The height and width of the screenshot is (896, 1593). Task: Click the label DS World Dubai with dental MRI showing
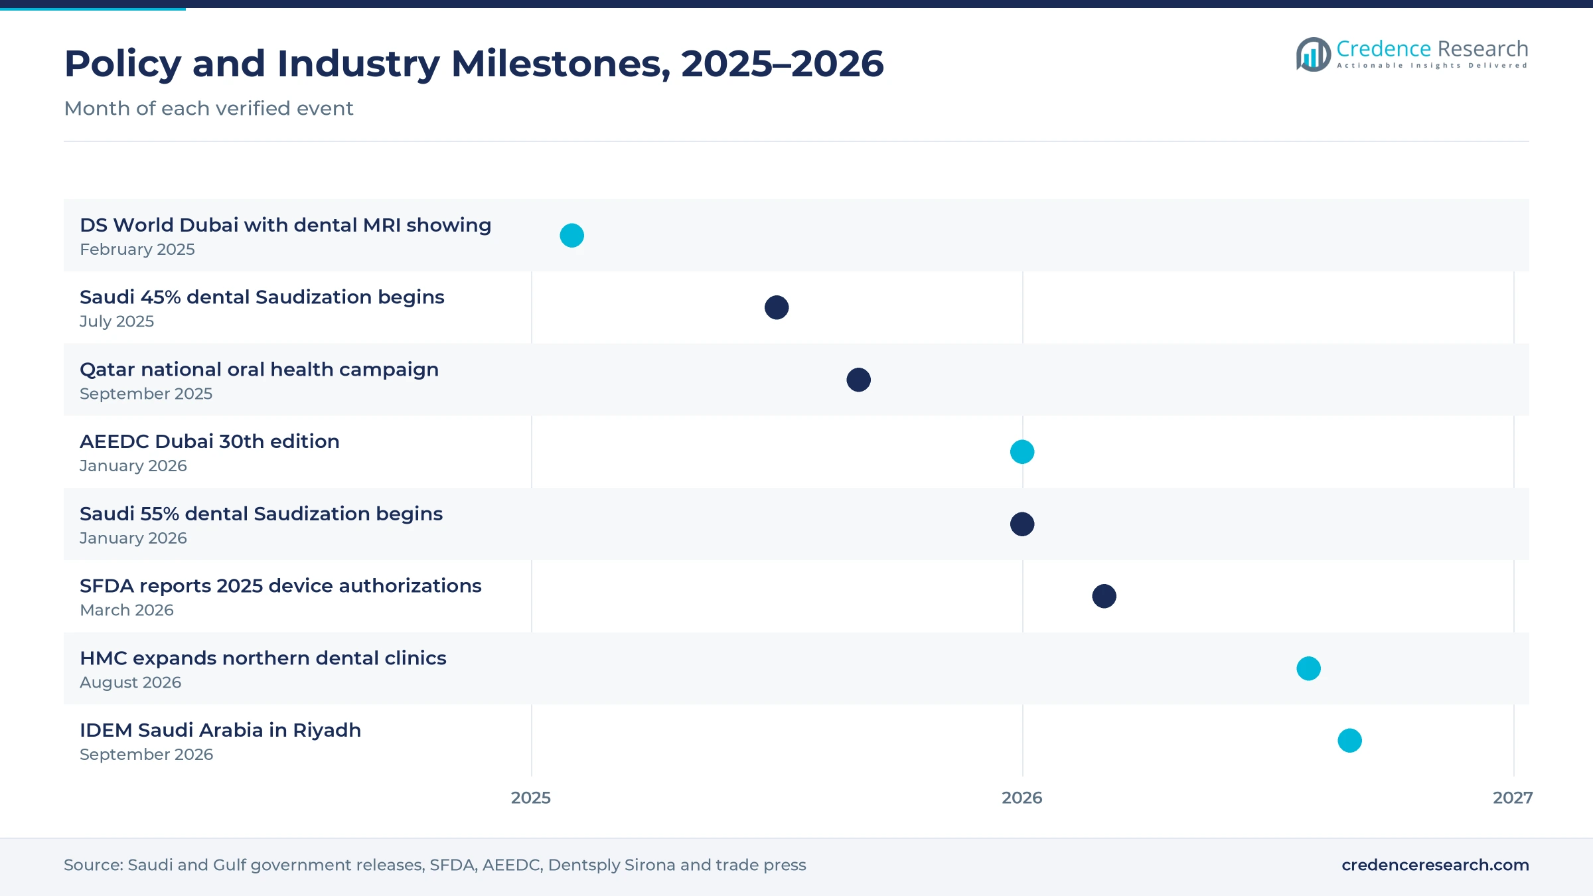[x=285, y=225]
